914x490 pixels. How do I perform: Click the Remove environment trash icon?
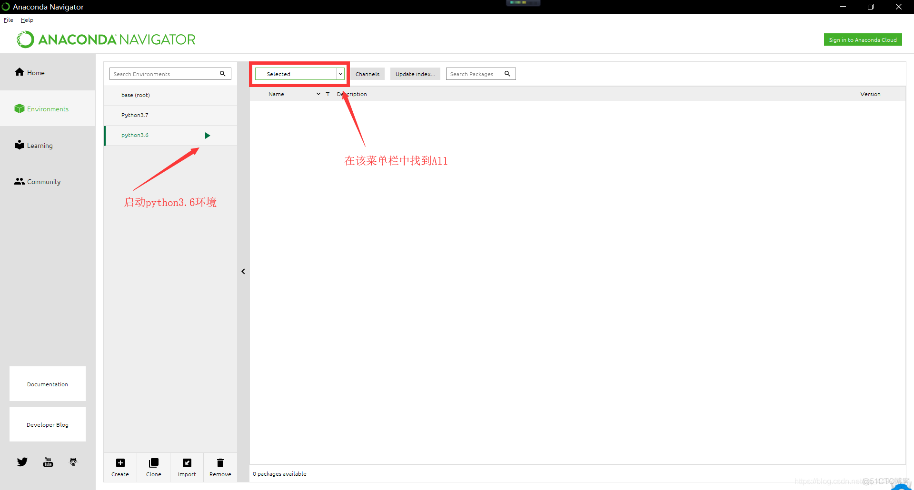220,463
